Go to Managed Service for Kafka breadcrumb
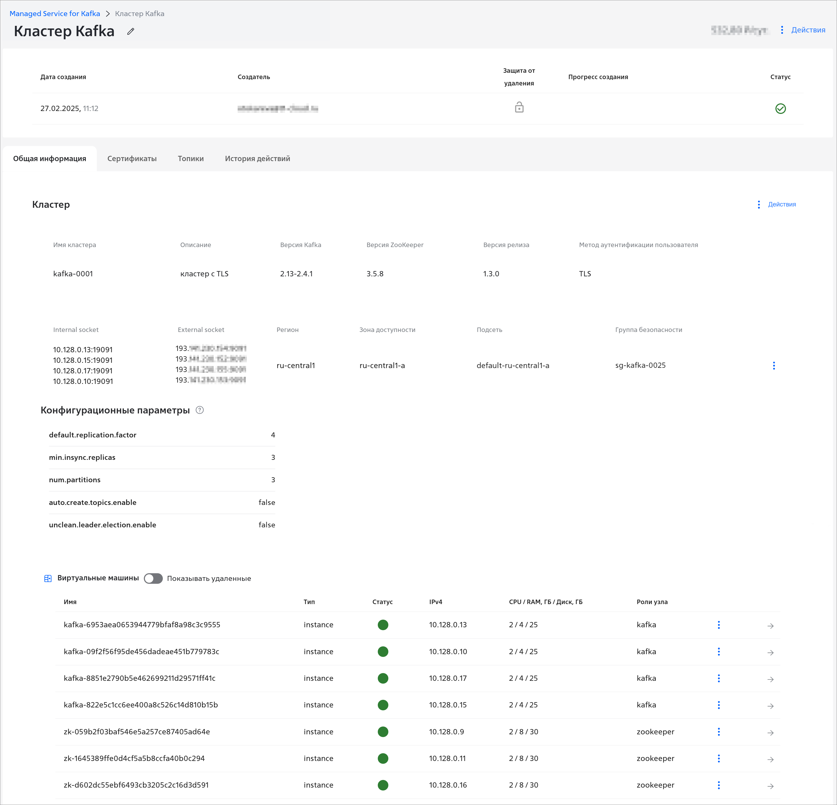Viewport: 837px width, 805px height. (x=55, y=14)
